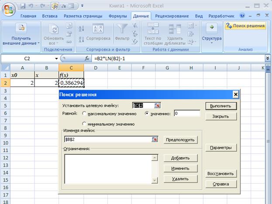
Task: Click the target value field containing 0
Action: [187, 114]
